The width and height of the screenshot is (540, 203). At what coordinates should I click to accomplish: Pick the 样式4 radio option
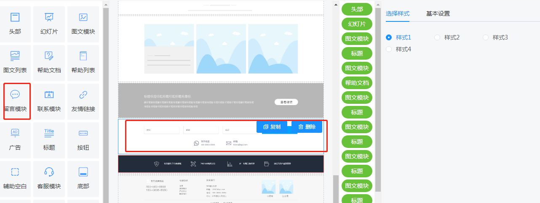[x=389, y=49]
